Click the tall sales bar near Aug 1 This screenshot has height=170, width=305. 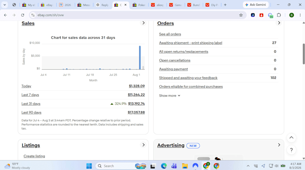click(x=140, y=57)
